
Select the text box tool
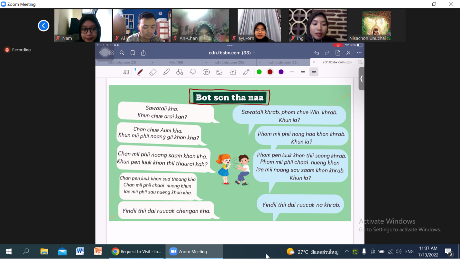point(233,72)
